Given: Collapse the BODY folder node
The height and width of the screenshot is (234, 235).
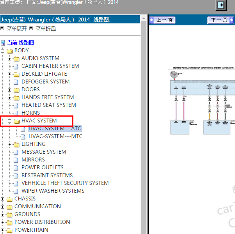Looking at the screenshot, I should (x=2, y=51).
